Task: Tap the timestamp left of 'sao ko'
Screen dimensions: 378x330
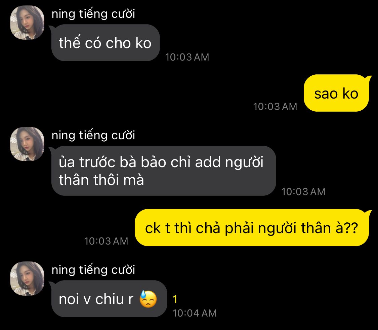Action: click(275, 107)
